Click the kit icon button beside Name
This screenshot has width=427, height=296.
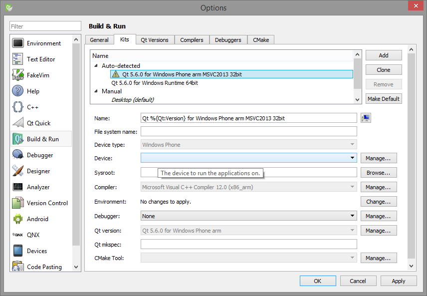[366, 118]
